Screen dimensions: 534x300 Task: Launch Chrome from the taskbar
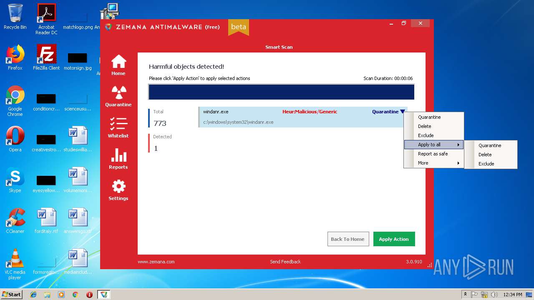click(76, 295)
